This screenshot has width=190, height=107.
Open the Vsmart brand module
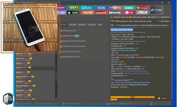click(x=143, y=8)
